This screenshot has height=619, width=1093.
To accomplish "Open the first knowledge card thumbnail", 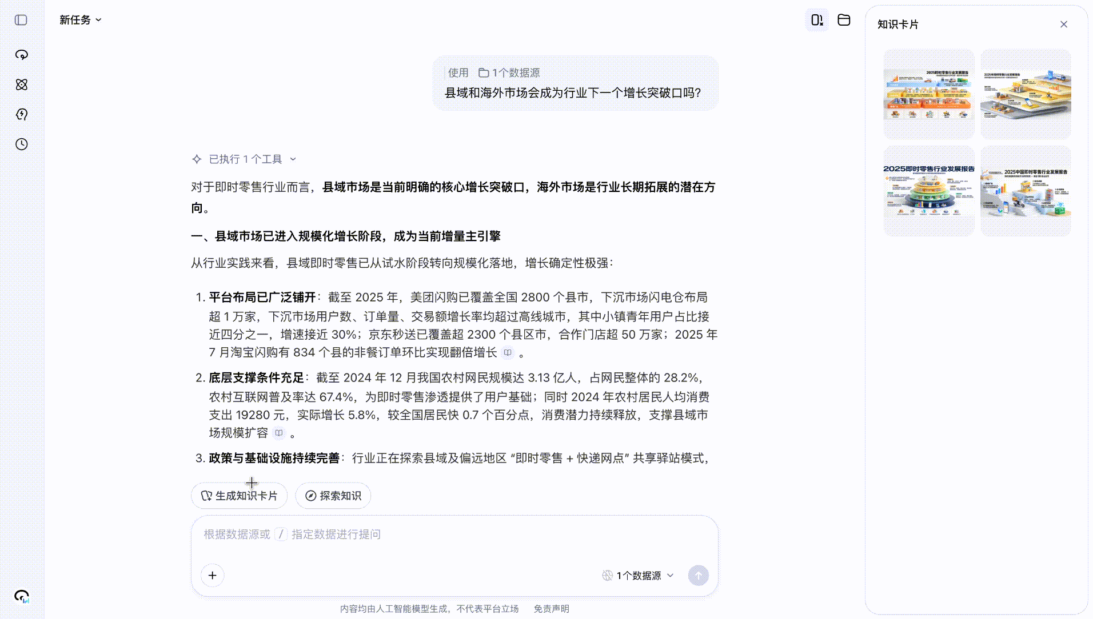I will click(928, 94).
